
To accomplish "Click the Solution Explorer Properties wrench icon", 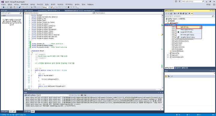I will click(x=189, y=13).
